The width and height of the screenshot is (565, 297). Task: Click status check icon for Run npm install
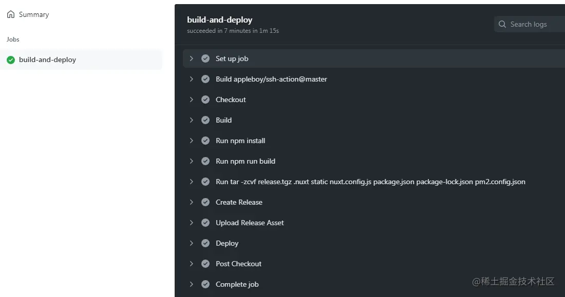[205, 141]
